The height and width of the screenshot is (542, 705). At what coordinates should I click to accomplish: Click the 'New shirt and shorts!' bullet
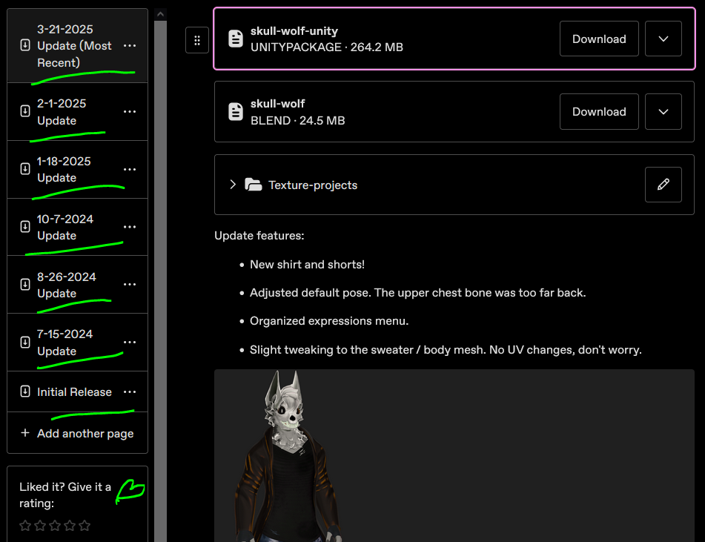[307, 265]
